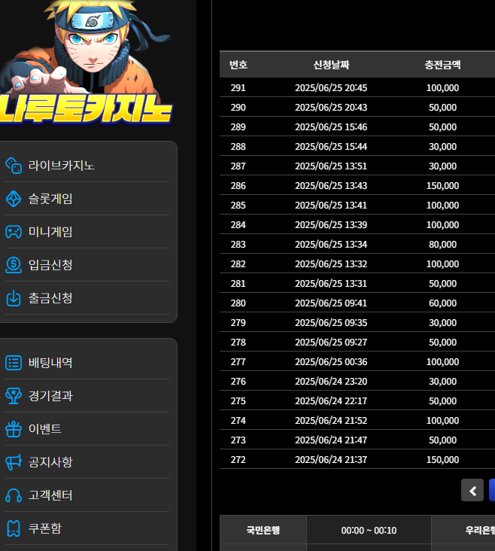The width and height of the screenshot is (495, 551).
Task: Click the headset icon beside 고객센터
Action: pos(14,495)
